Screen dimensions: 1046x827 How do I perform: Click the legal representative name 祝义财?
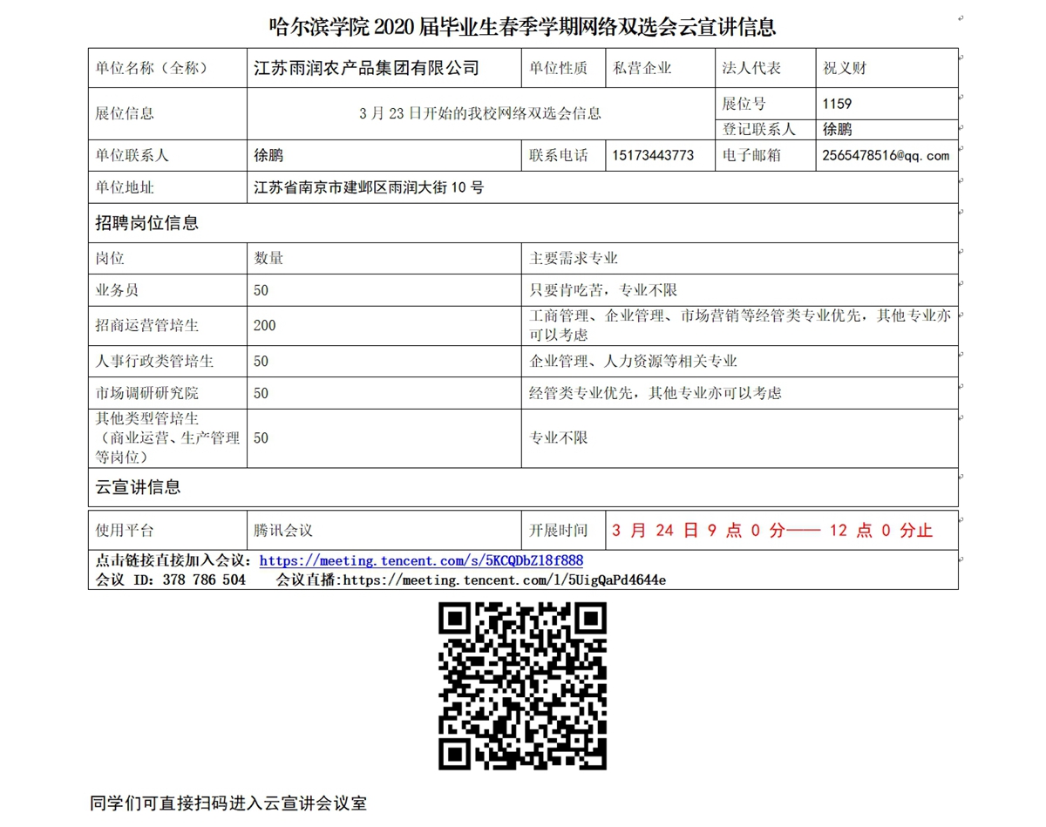(845, 68)
